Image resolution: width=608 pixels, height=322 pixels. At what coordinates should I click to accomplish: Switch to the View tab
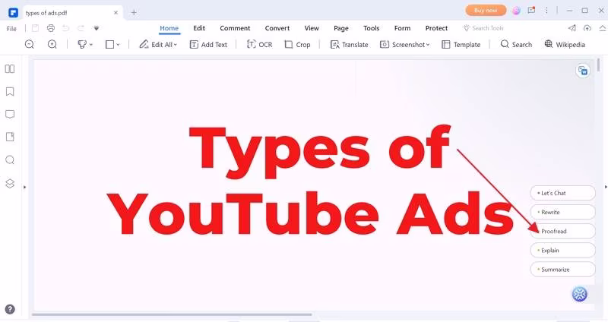(x=312, y=28)
